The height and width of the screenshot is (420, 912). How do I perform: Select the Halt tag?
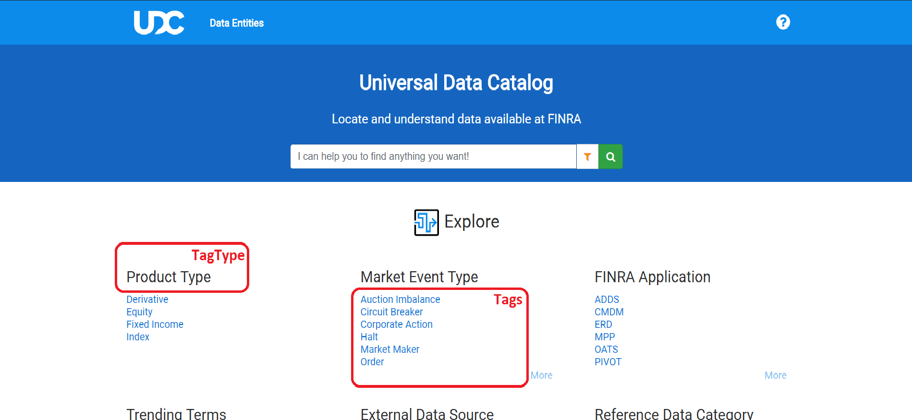[369, 337]
